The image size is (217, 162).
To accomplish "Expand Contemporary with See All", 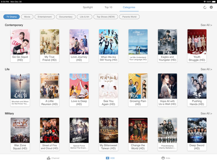I will tap(206, 25).
